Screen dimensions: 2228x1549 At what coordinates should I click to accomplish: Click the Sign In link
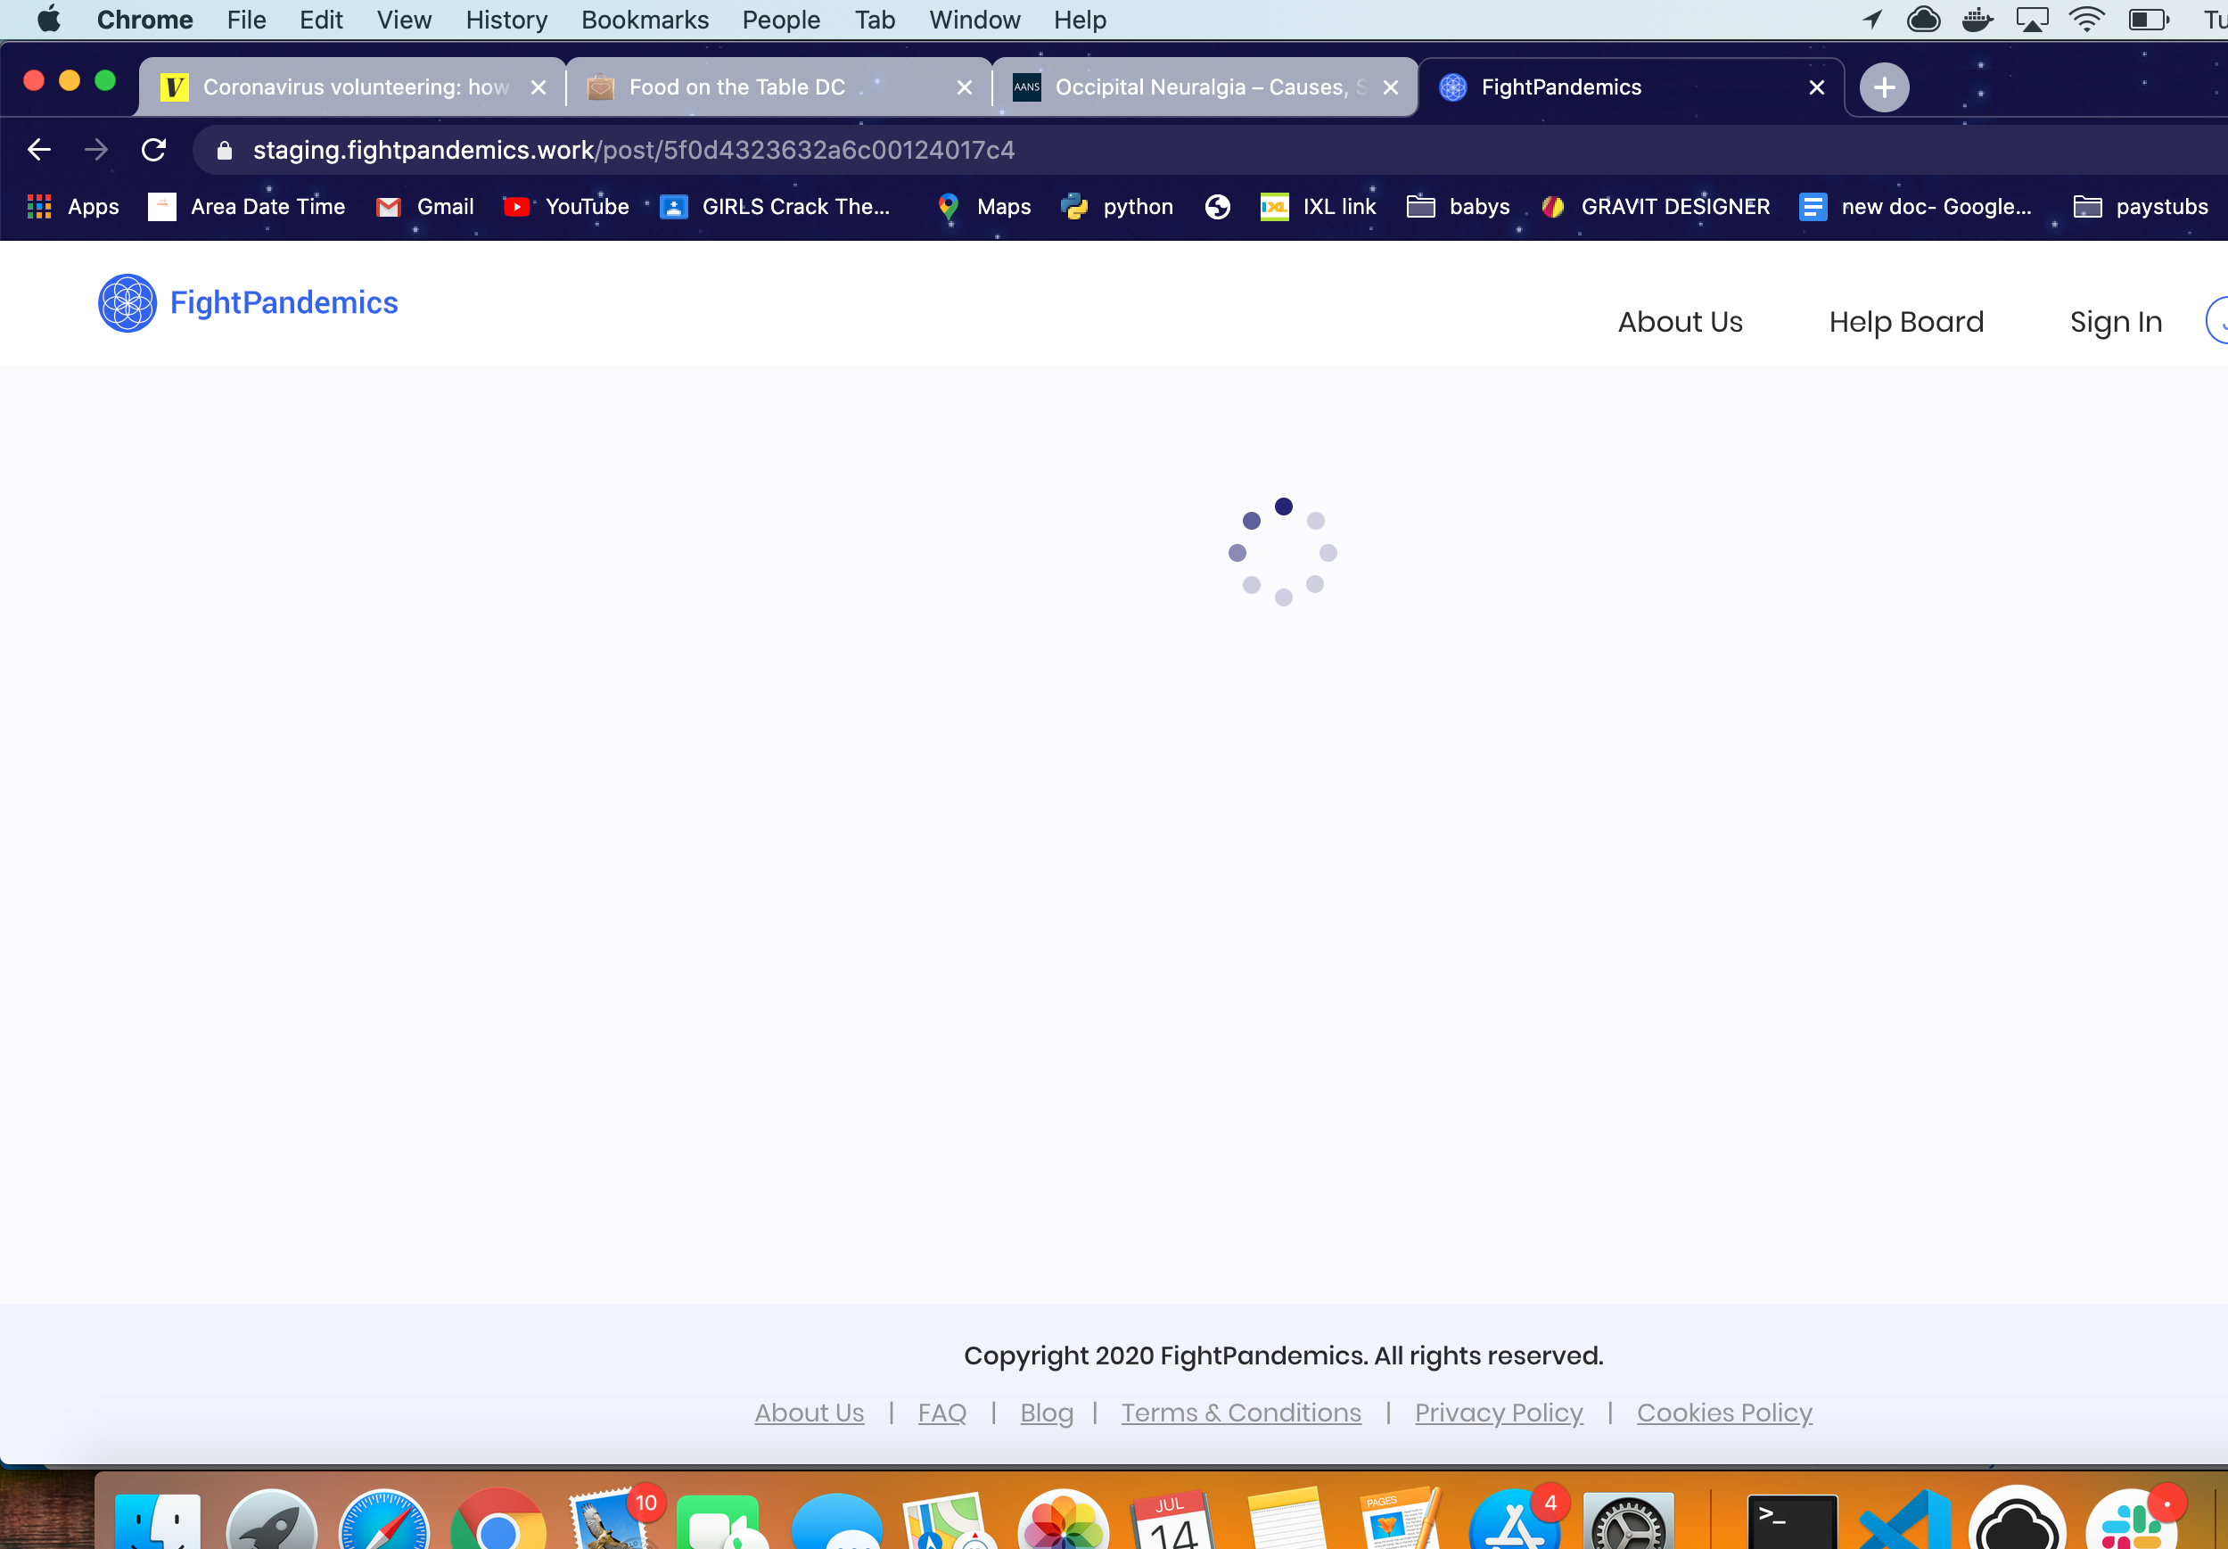click(x=2116, y=322)
